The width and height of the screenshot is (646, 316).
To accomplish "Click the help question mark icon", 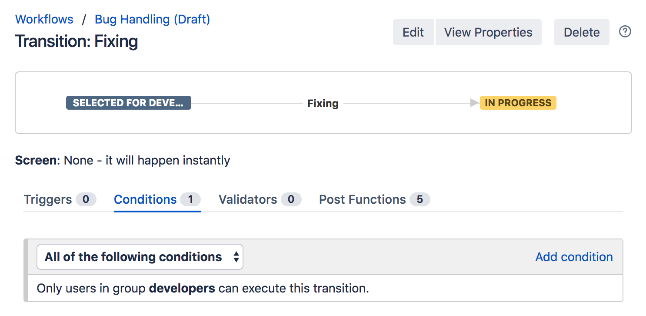I will [625, 32].
